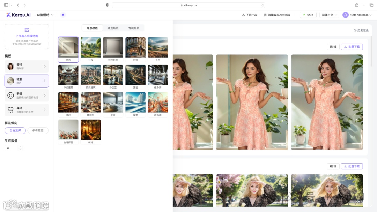Click the 模特 model avatar thumbnail
The height and width of the screenshot is (212, 377).
pos(10,66)
